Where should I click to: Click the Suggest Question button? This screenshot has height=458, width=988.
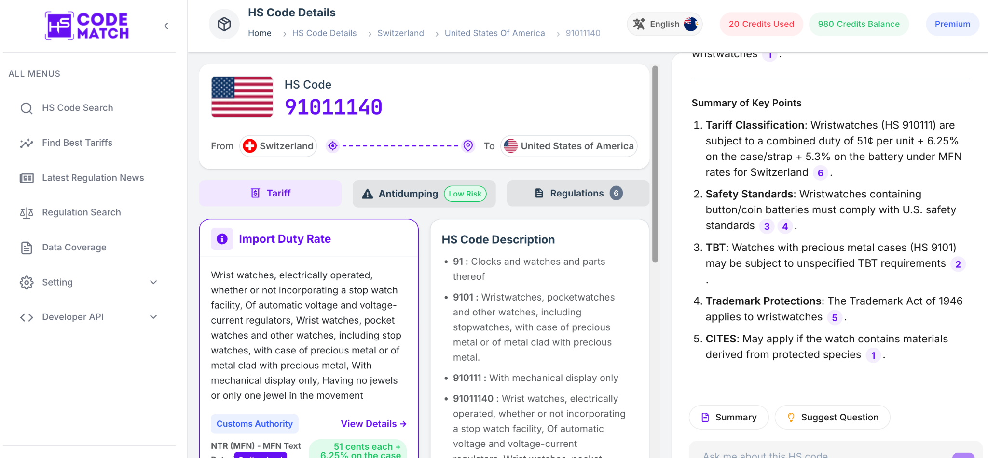pyautogui.click(x=833, y=417)
